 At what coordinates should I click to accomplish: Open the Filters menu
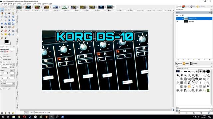[39, 4]
